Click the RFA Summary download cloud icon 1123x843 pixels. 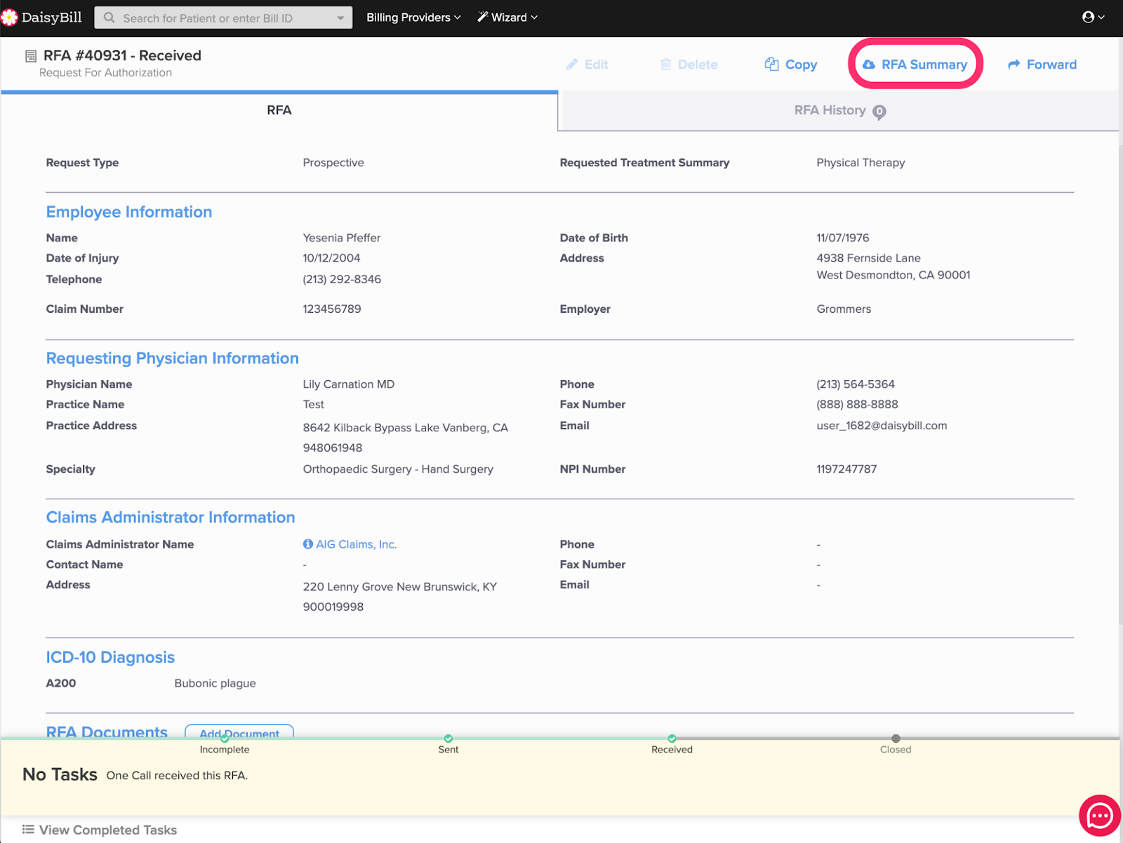(x=869, y=65)
